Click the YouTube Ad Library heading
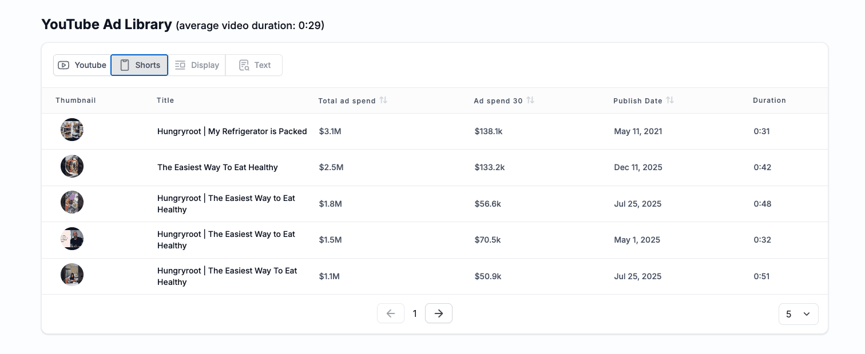The height and width of the screenshot is (354, 865). (x=106, y=25)
